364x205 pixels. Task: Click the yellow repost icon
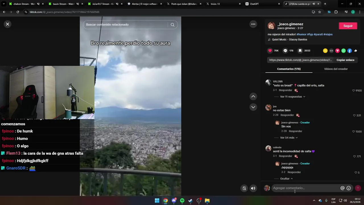325,51
